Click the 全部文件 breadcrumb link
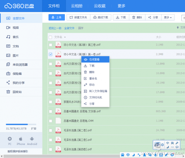 [x=69, y=28]
